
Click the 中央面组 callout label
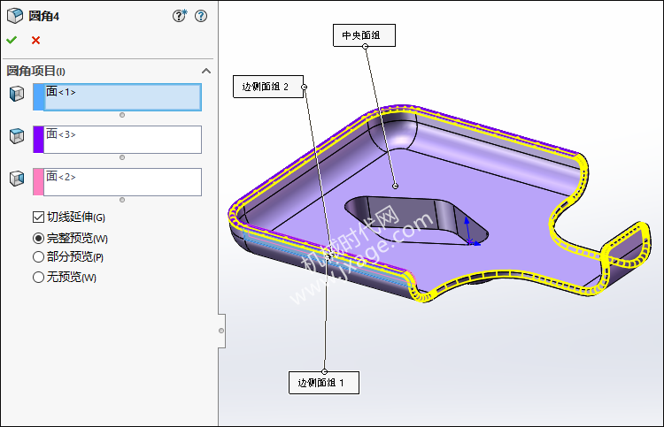pyautogui.click(x=364, y=35)
